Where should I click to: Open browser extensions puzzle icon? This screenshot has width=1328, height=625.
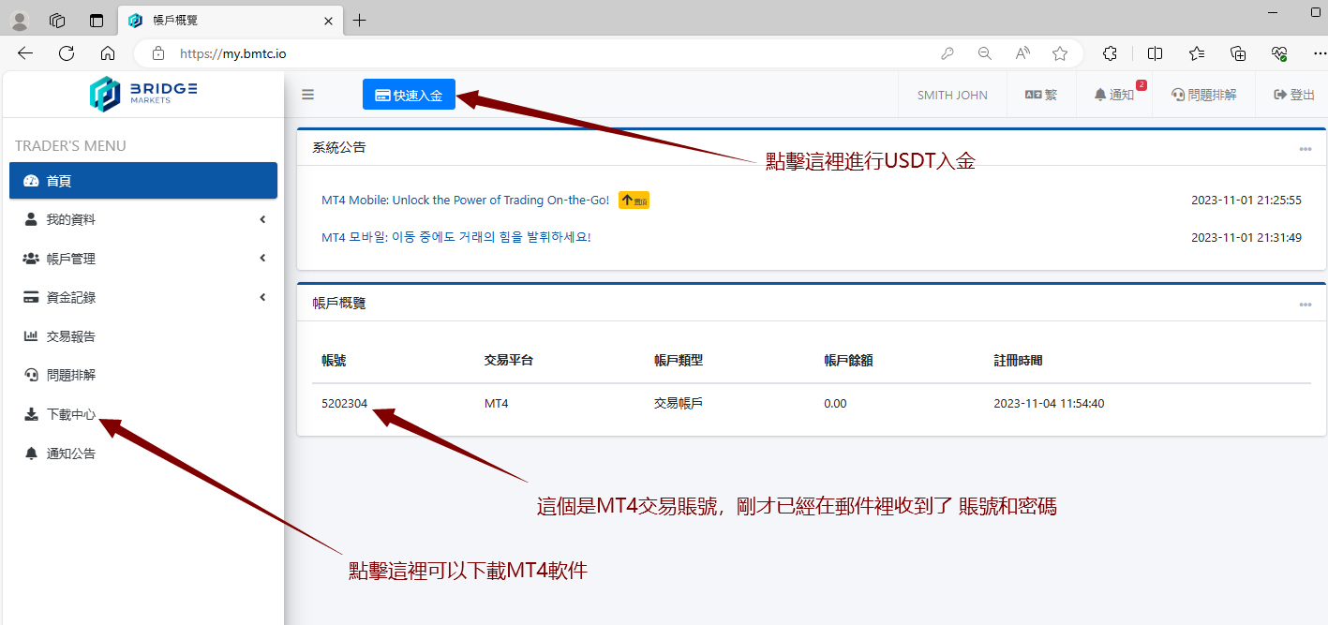tap(1110, 53)
